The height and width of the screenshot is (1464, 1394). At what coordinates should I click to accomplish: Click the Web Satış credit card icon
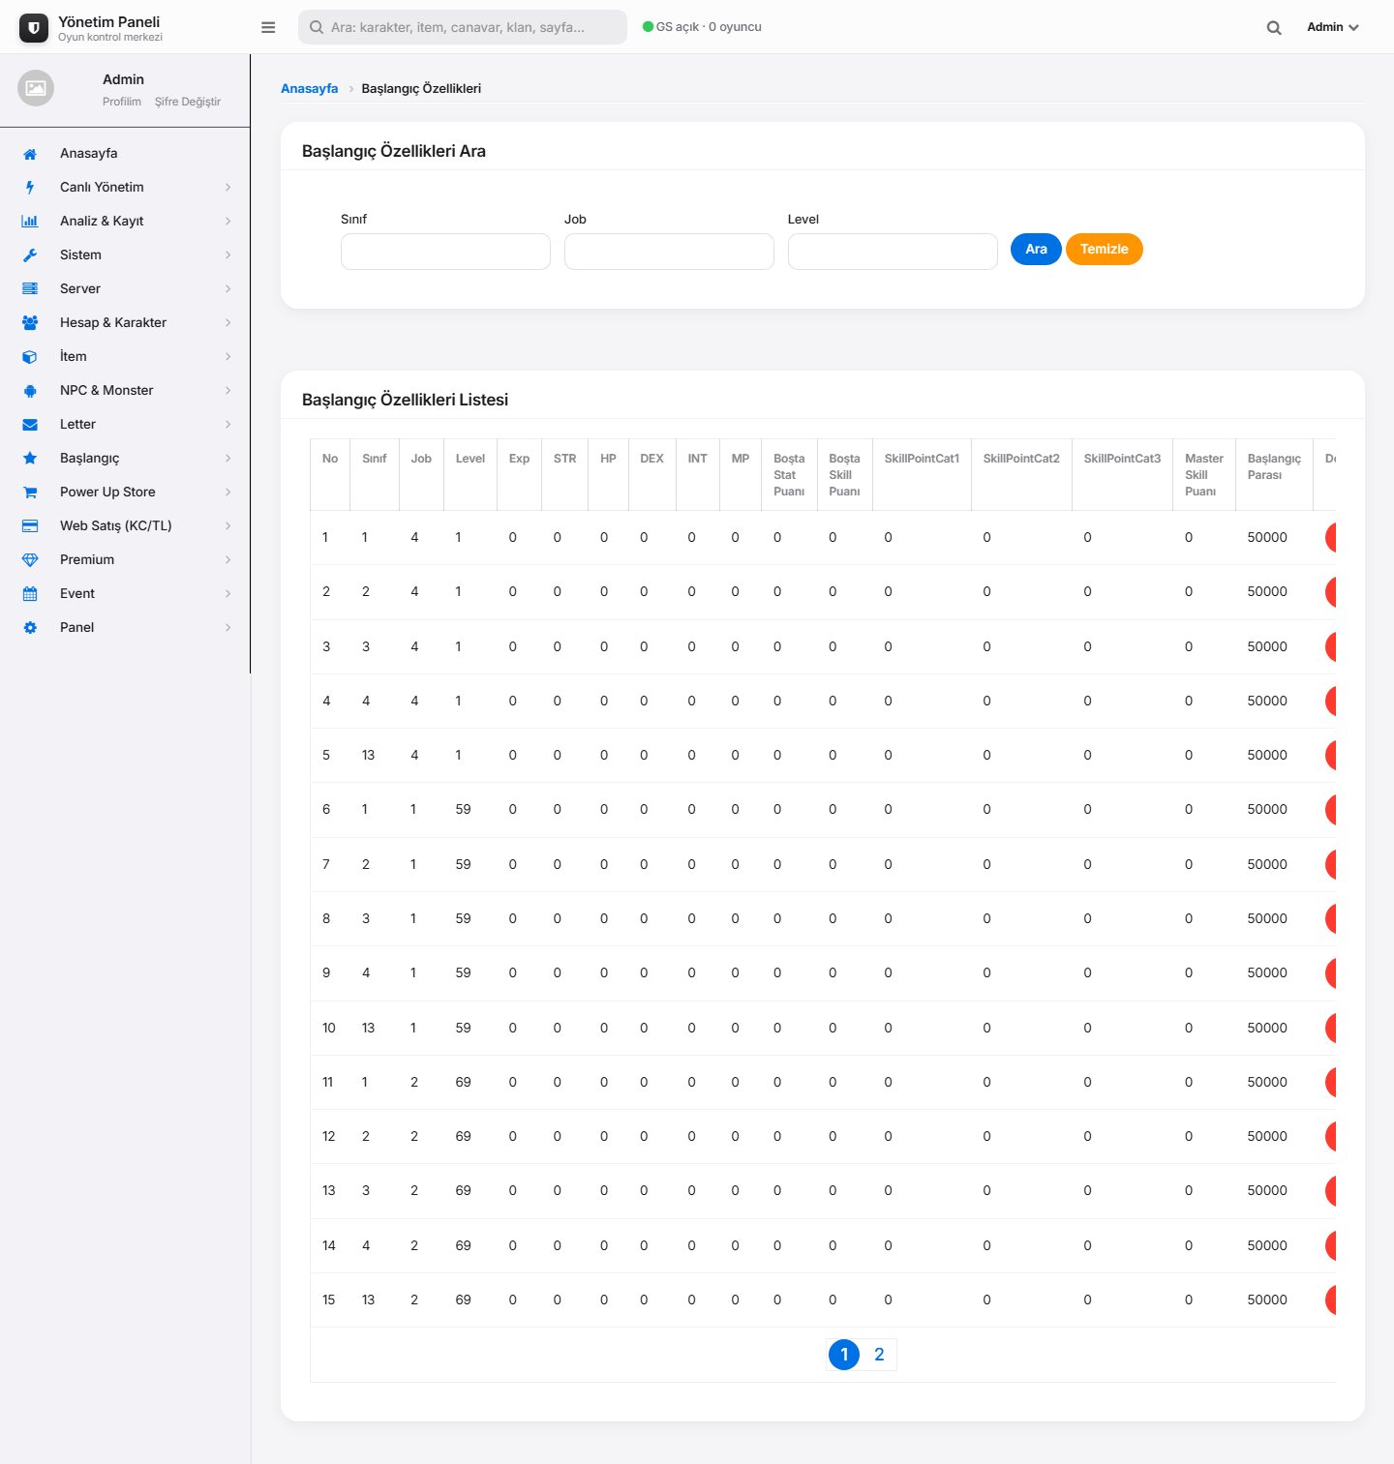(x=30, y=526)
